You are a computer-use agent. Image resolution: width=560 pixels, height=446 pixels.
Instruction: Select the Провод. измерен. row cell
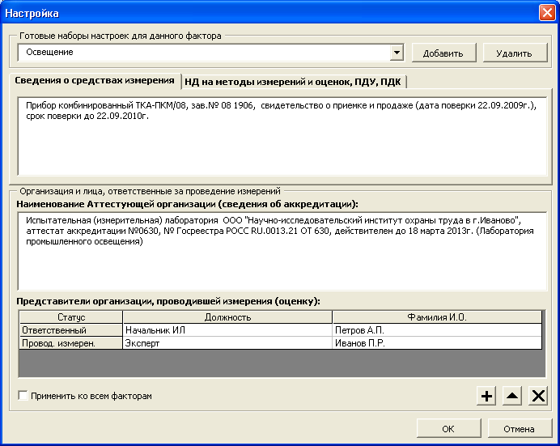tap(71, 343)
